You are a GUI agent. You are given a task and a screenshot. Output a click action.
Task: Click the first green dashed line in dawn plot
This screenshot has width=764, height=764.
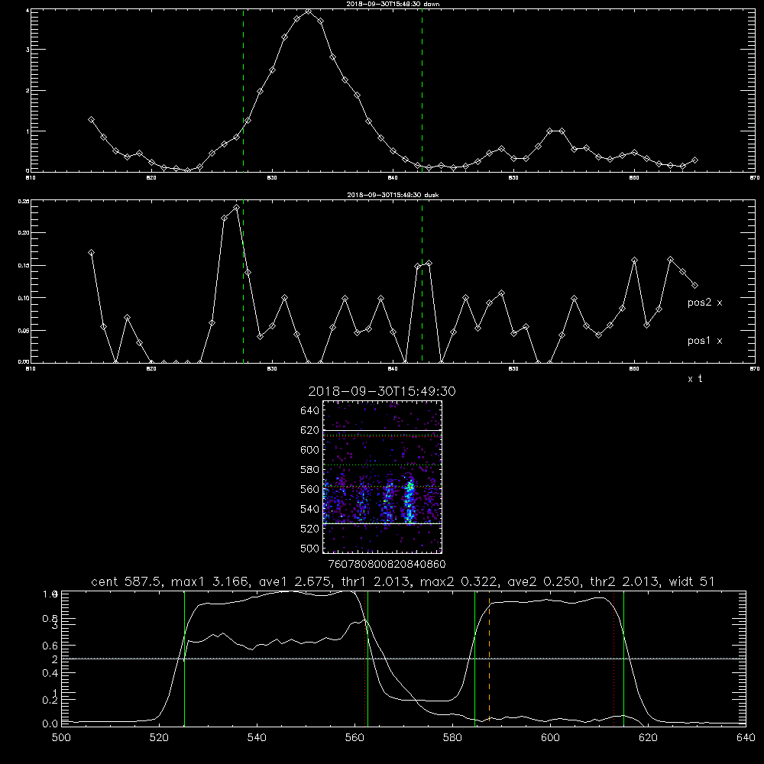tap(243, 90)
